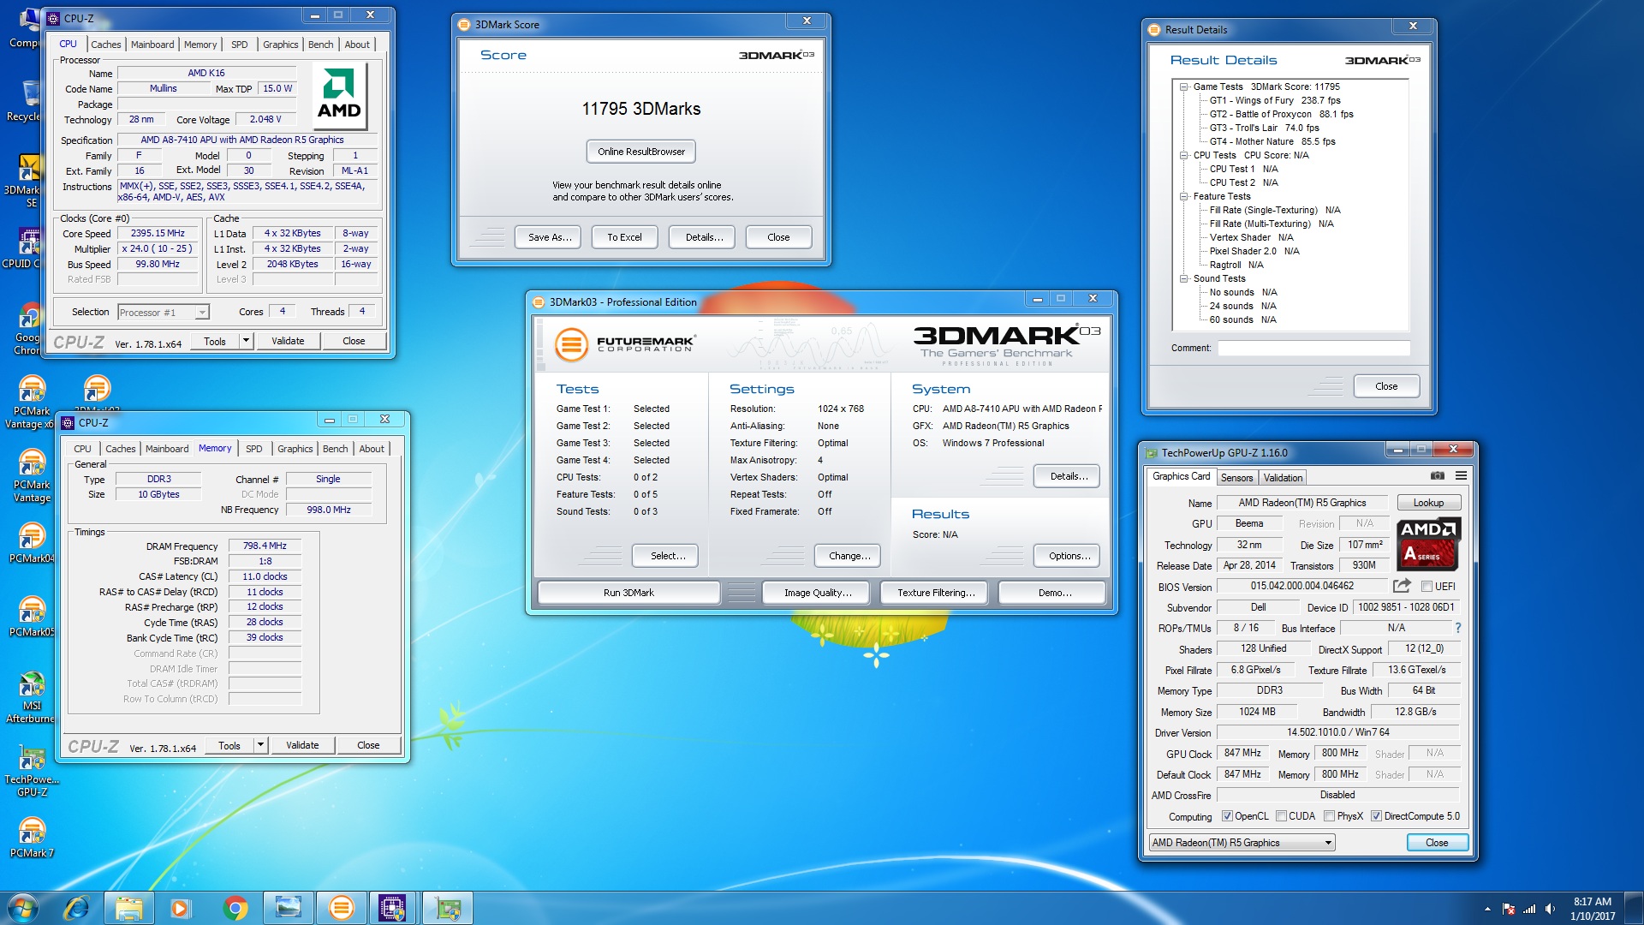Click the Futuremark Corporation logo in 3DMark03
The width and height of the screenshot is (1644, 925).
click(x=624, y=344)
